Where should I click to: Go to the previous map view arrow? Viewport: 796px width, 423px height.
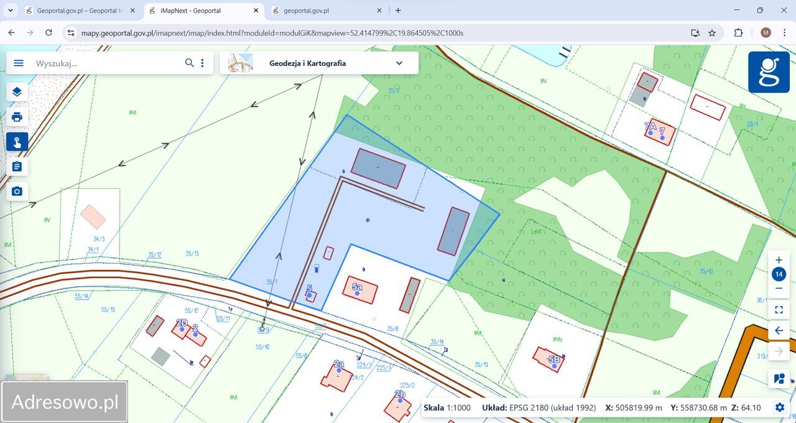pyautogui.click(x=779, y=331)
